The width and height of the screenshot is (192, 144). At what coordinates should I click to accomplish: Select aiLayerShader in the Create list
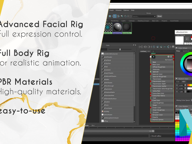pyautogui.click(x=117, y=73)
